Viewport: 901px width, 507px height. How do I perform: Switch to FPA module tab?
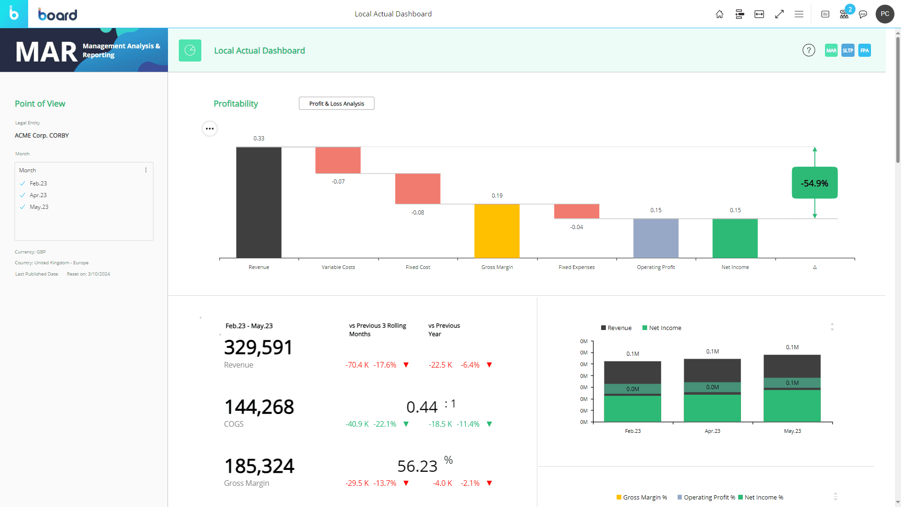point(864,50)
